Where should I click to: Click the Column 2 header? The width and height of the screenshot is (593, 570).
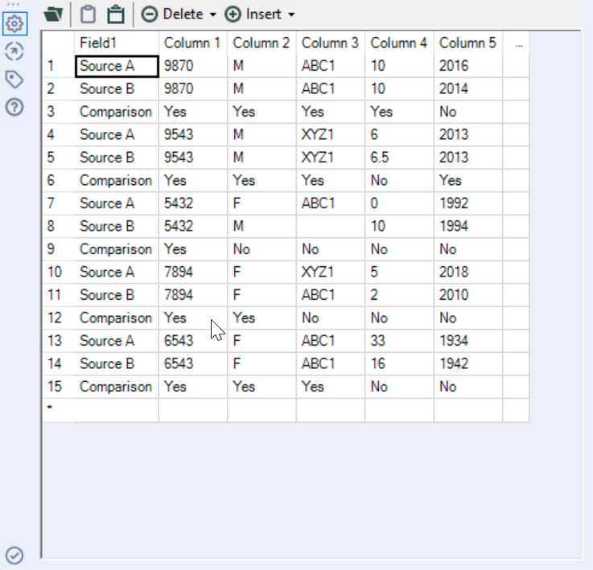262,43
